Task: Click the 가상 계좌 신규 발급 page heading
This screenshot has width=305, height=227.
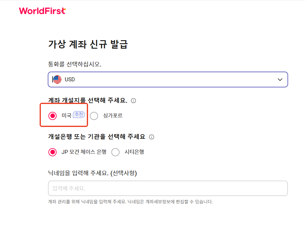Action: pyautogui.click(x=88, y=44)
